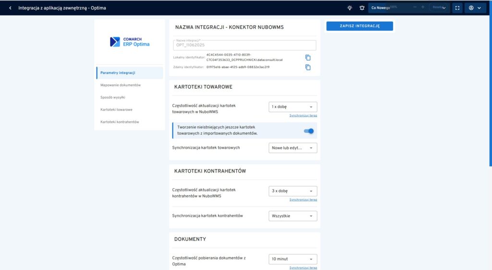Click the lightbulb tips icon
This screenshot has width=492, height=270.
click(350, 8)
